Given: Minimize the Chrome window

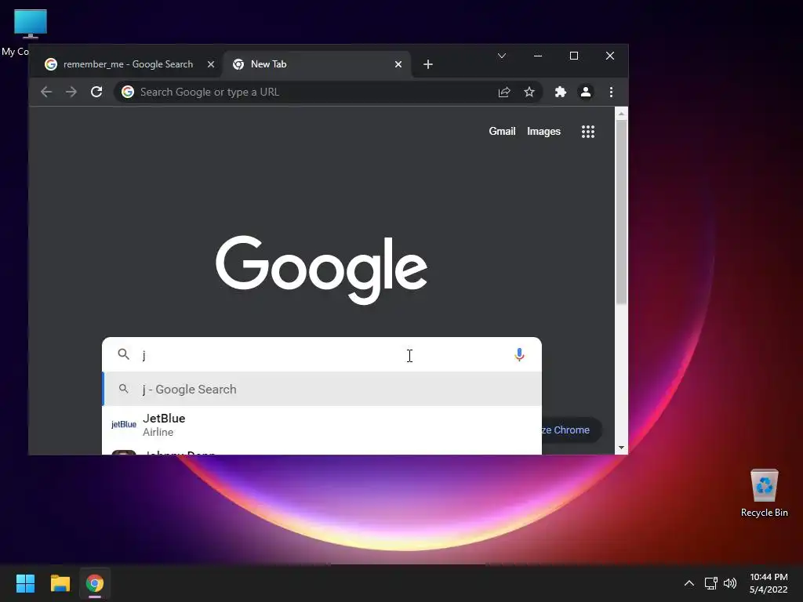Looking at the screenshot, I should (x=538, y=56).
